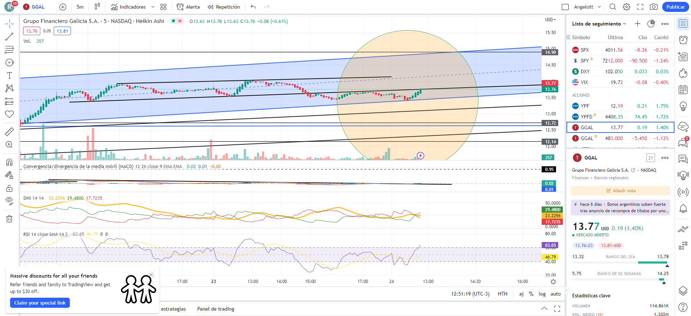Toggle percent scale on price axis
This screenshot has height=316, width=691.
click(531, 294)
